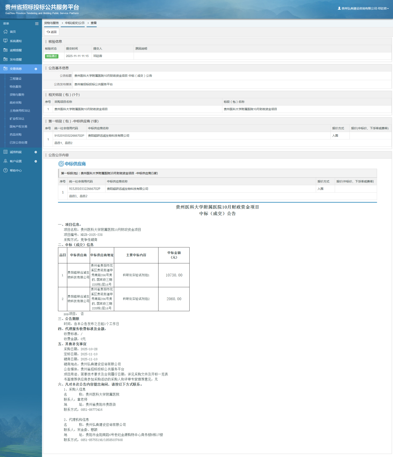Open 系统通知 monitor icon in sidebar
This screenshot has height=457, width=393.
(x=5, y=41)
